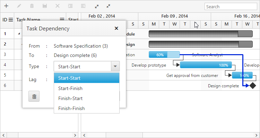260x138 pixels.
Task: Open the ID column menu icon
Action: (11, 20)
